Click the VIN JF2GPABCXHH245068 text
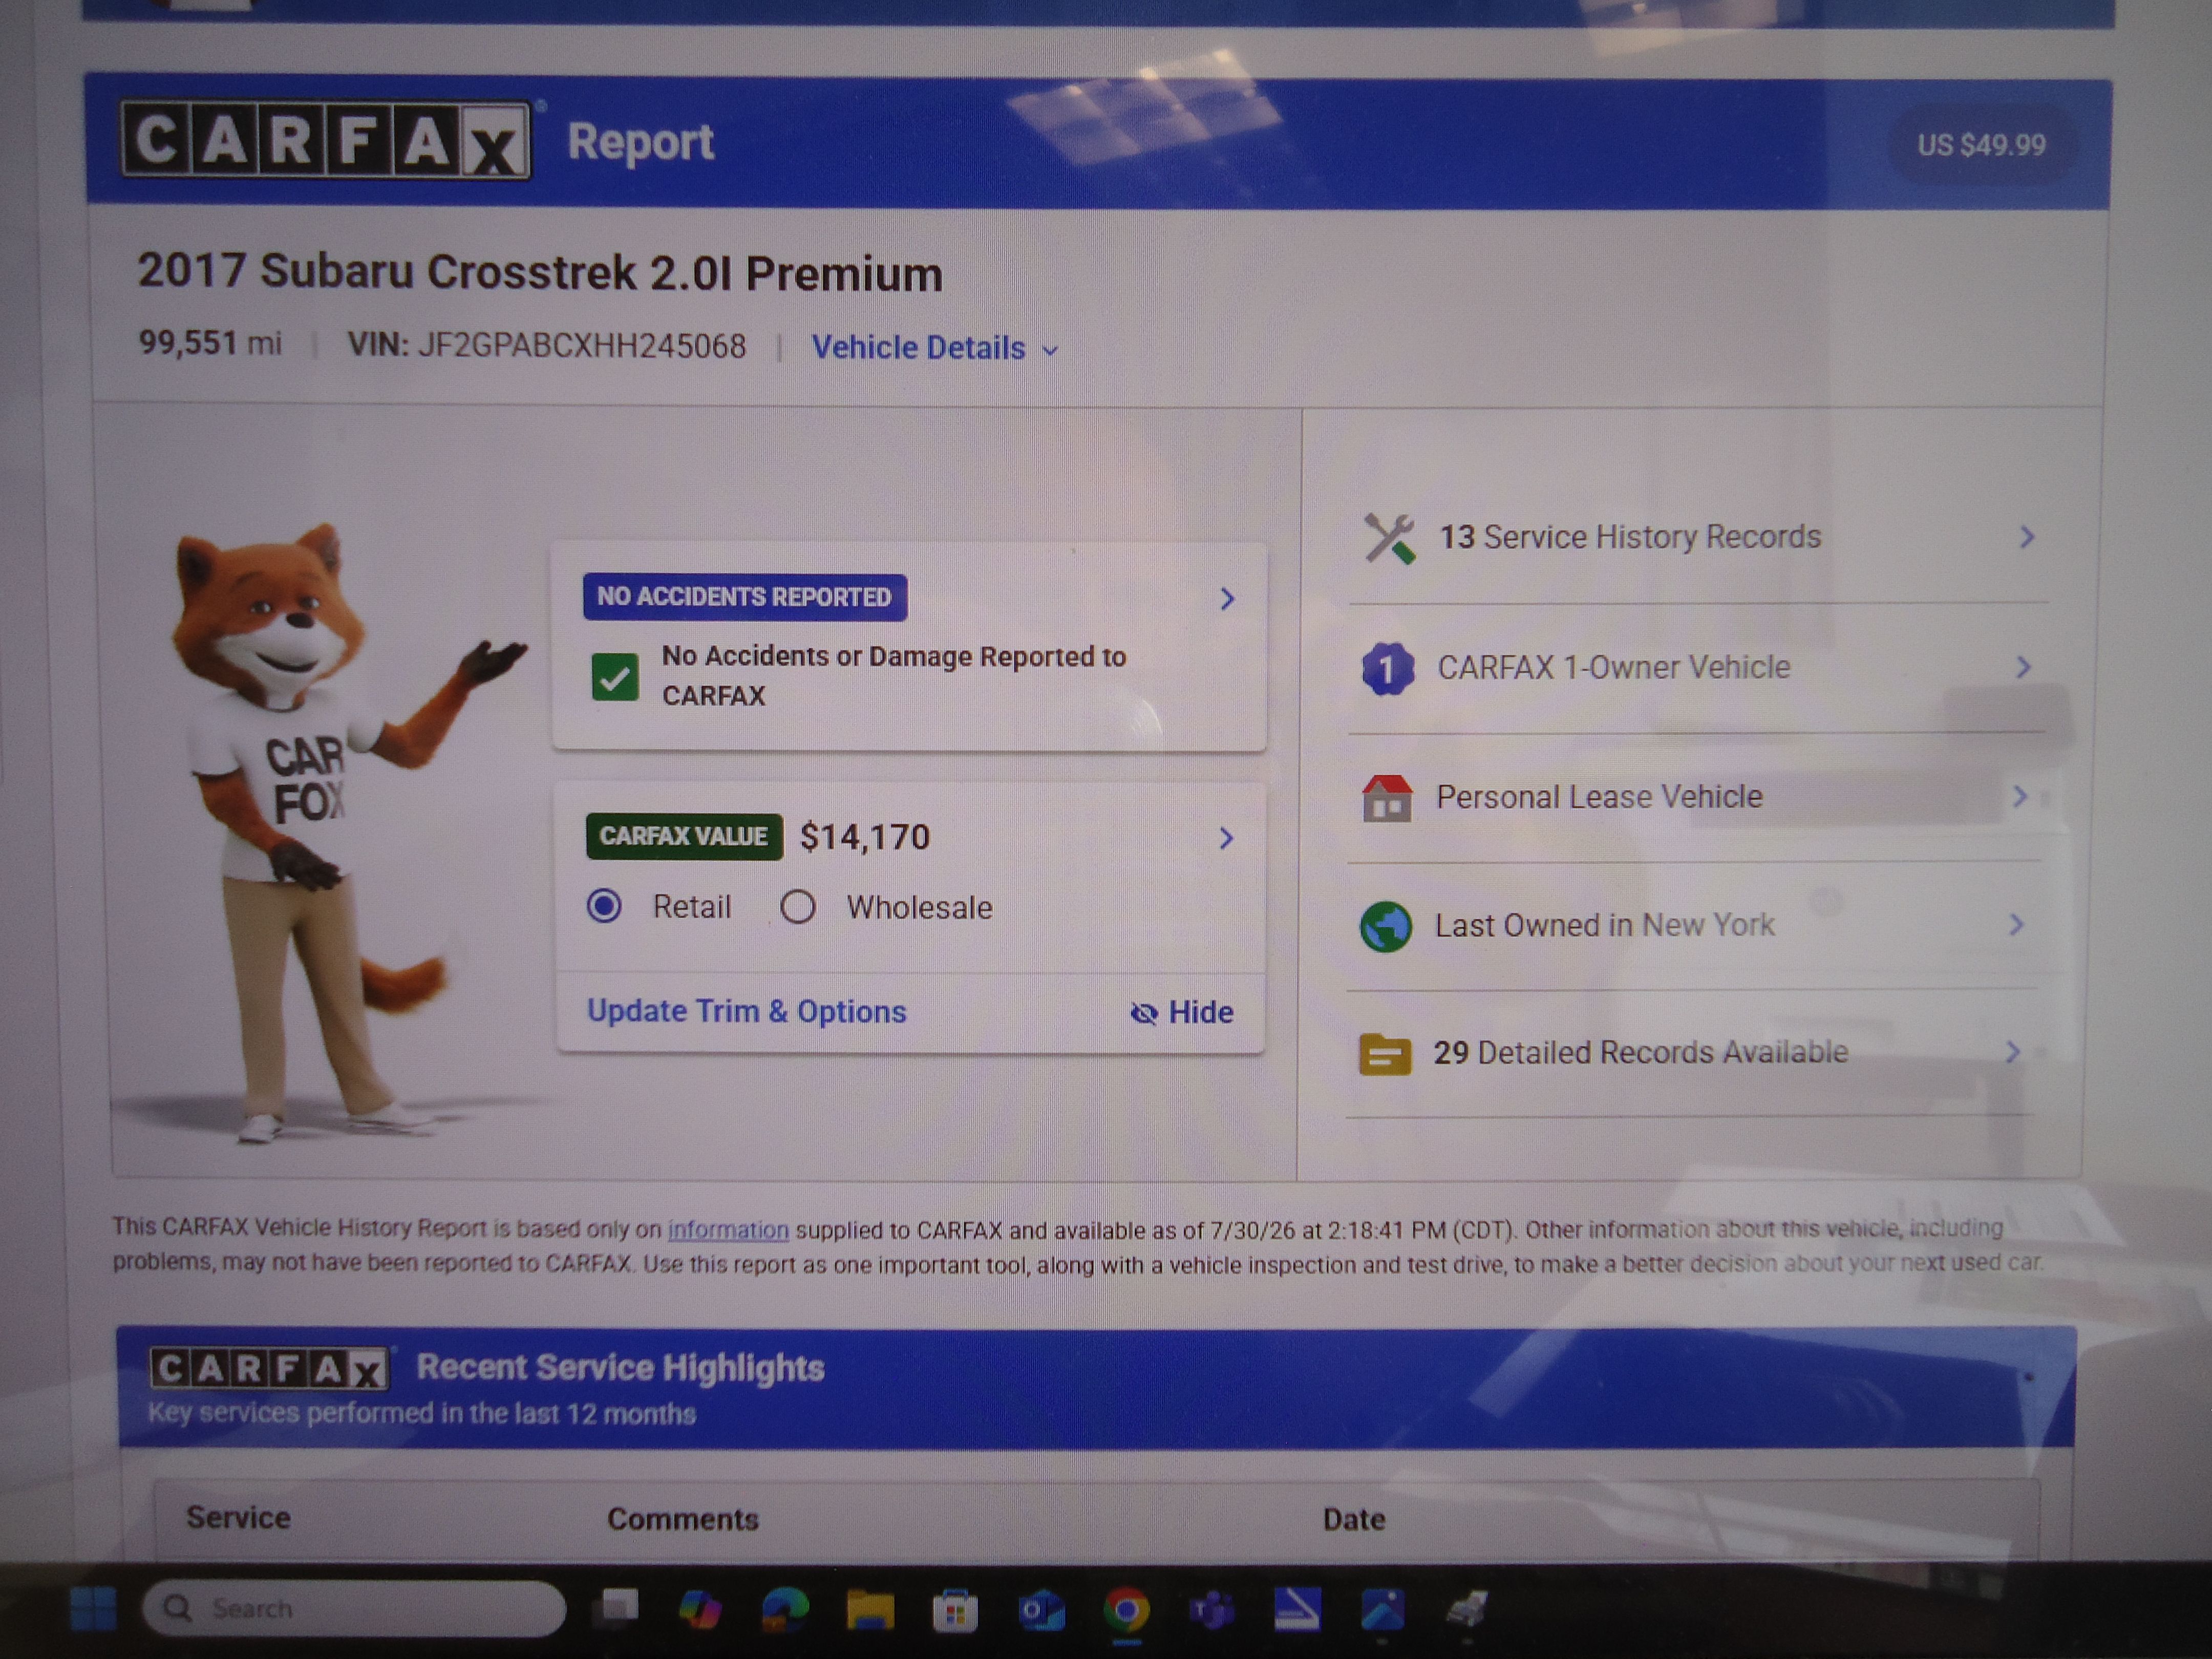The height and width of the screenshot is (1659, 2212). point(546,346)
